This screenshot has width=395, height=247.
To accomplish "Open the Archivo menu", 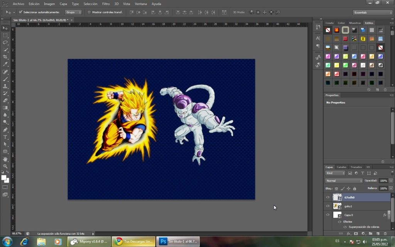I will point(19,4).
